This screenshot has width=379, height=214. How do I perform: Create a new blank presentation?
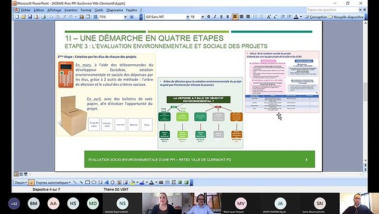pyautogui.click(x=17, y=17)
